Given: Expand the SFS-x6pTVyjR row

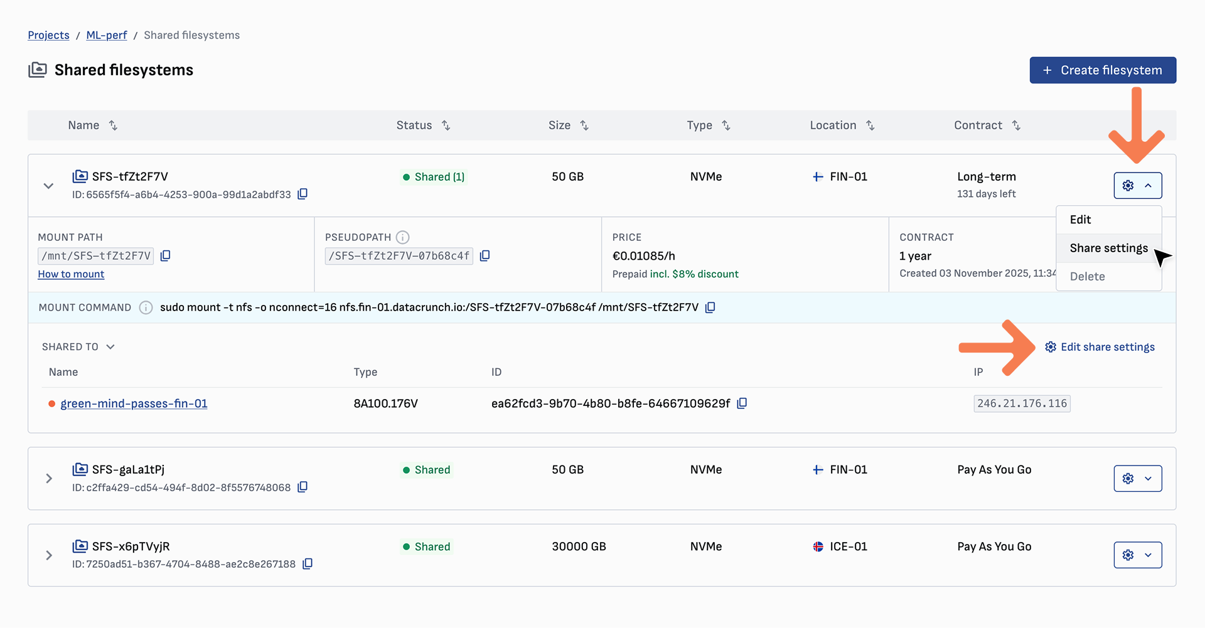Looking at the screenshot, I should [x=48, y=555].
